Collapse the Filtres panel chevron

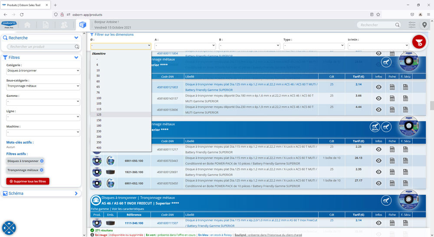point(76,58)
